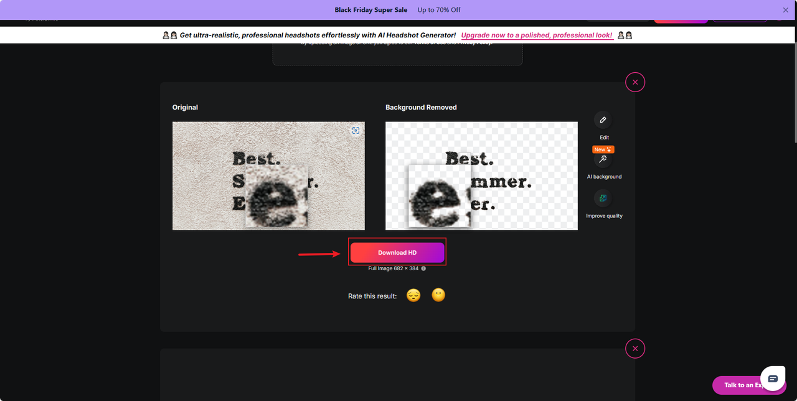
Task: Rate result with the sad face emoji
Action: pos(413,296)
